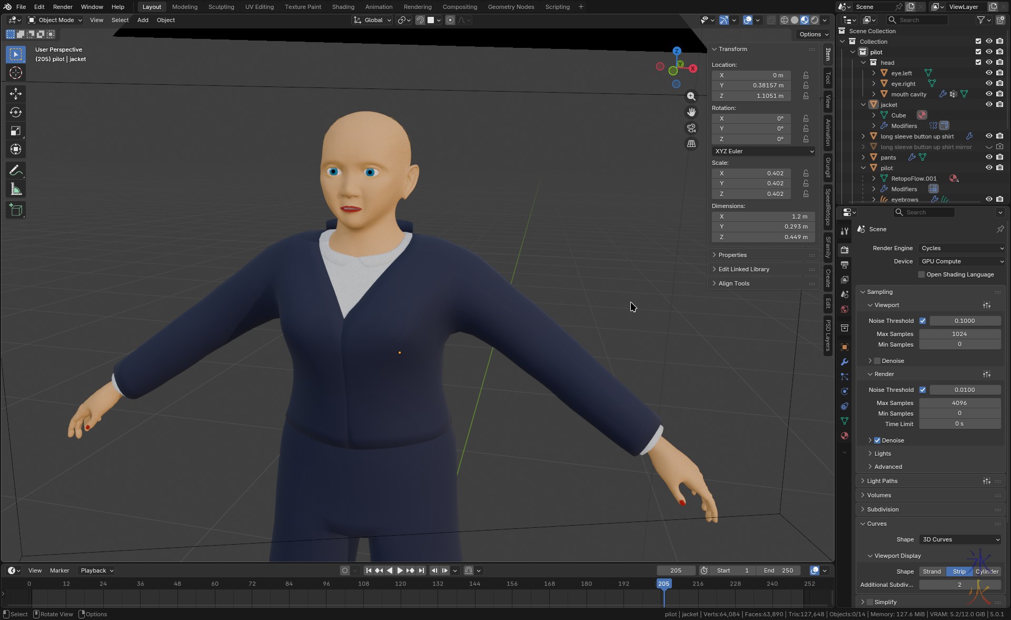Image resolution: width=1011 pixels, height=620 pixels.
Task: Click the viewport Noise Threshold value field
Action: click(964, 321)
